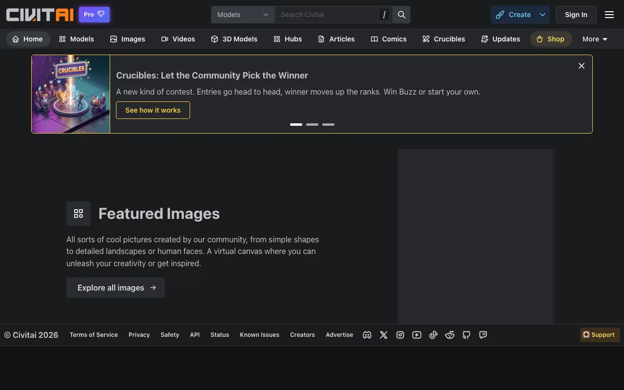Viewport: 624px width, 390px height.
Task: Select the third banner slide indicator
Action: pos(328,124)
